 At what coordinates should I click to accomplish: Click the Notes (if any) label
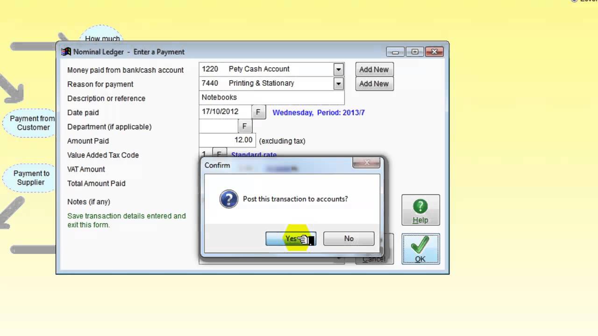click(89, 202)
